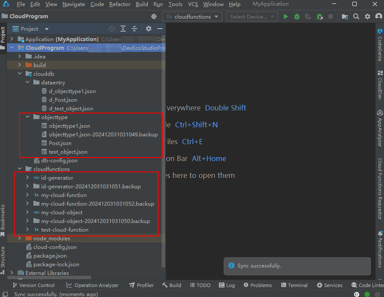Expand the id-generator cloud object

[x=27, y=178]
